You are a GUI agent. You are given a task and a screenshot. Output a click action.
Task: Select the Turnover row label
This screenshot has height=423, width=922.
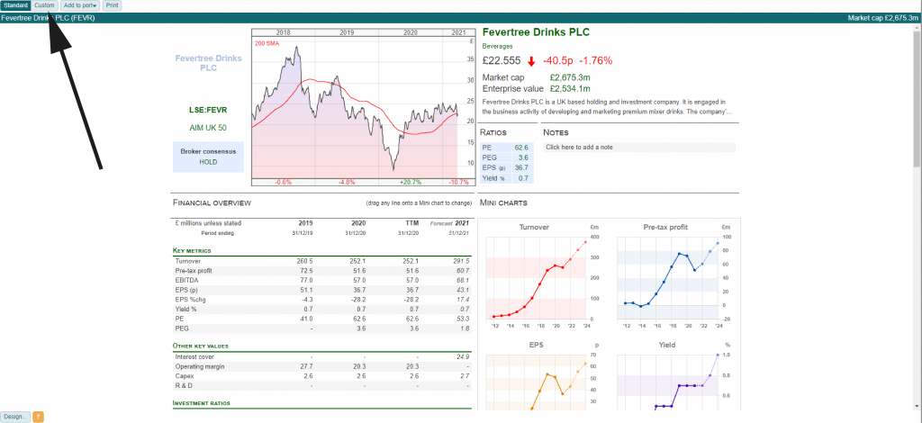[x=187, y=261]
